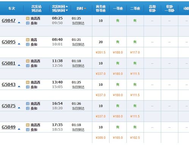
Task: Sort descending with the 到达时间 down arrow
Action: (x=67, y=10)
